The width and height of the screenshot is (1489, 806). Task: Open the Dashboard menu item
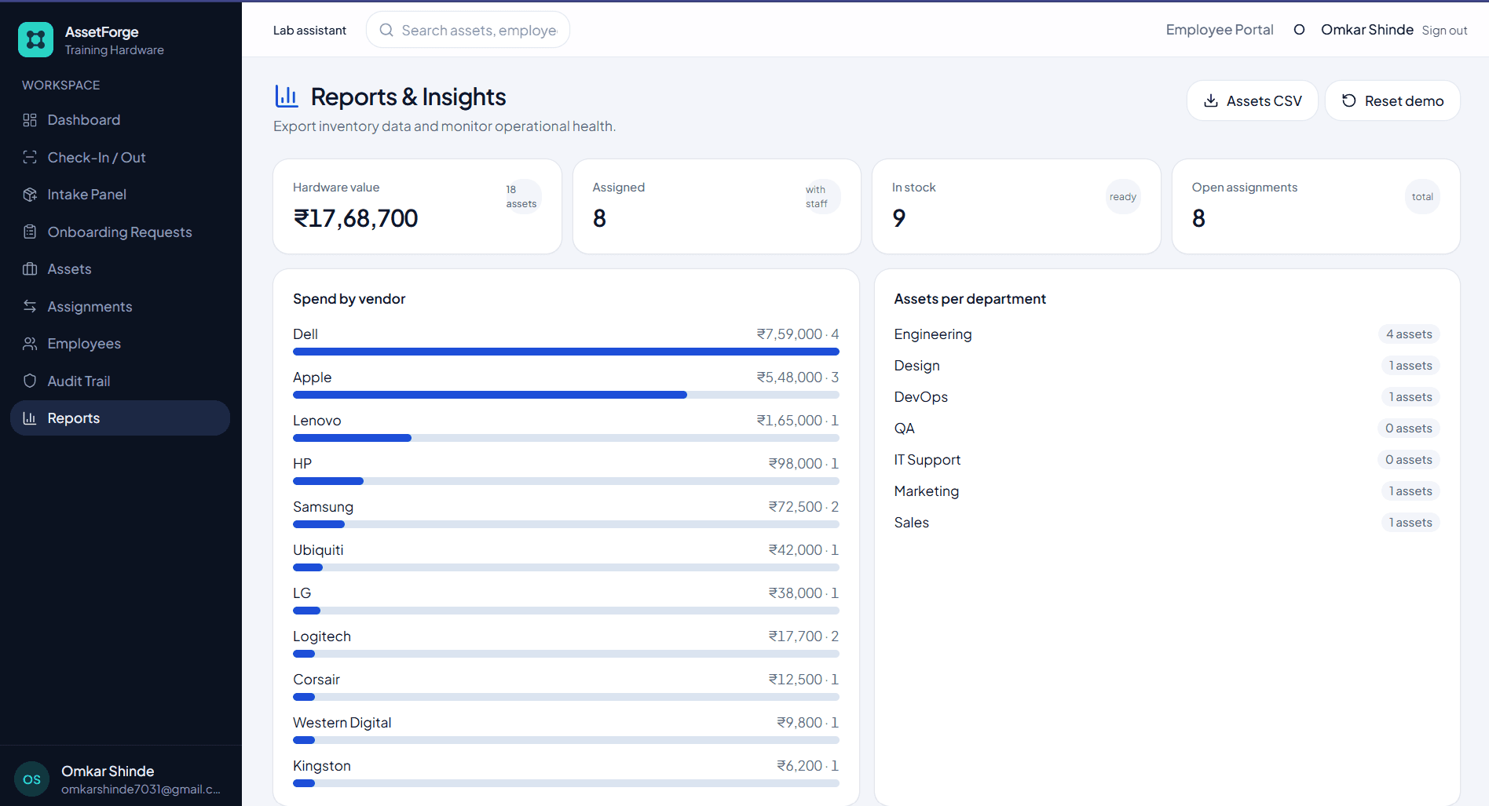point(120,120)
